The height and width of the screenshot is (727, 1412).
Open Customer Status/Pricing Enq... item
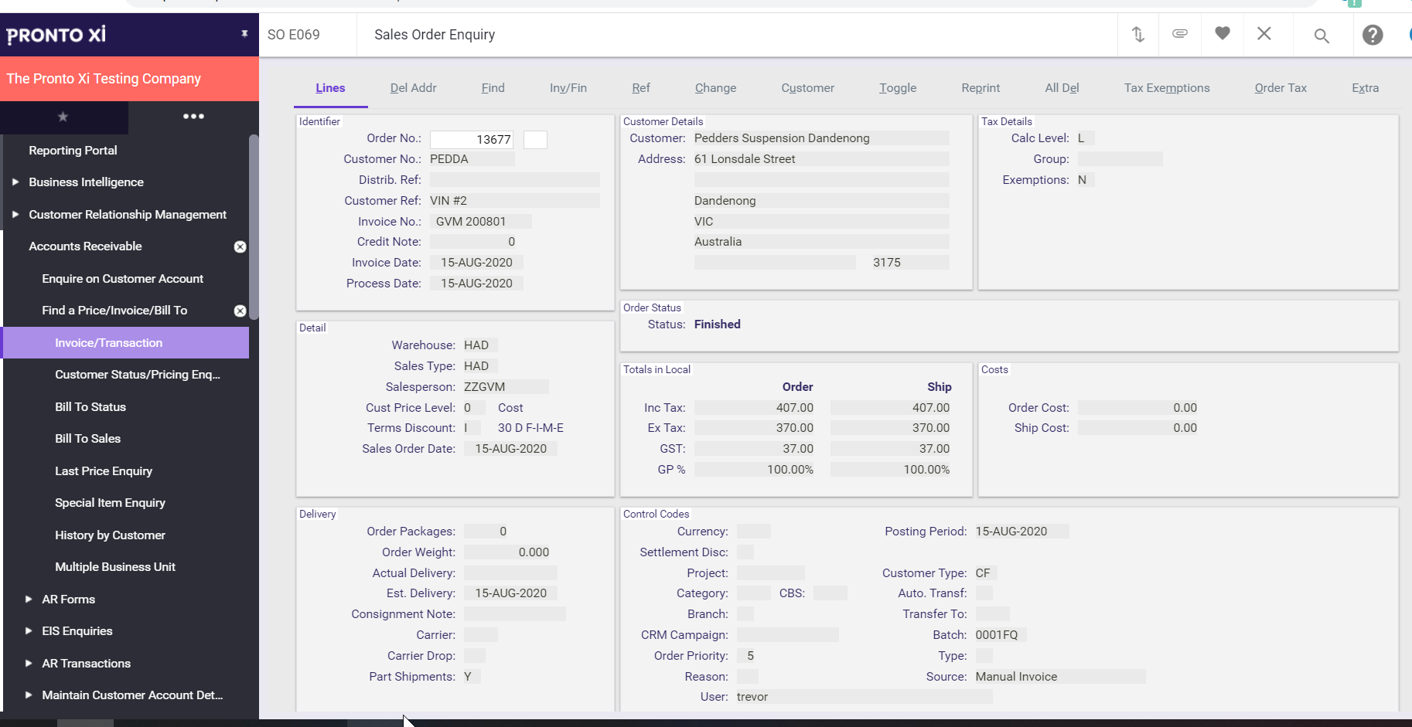pyautogui.click(x=138, y=375)
